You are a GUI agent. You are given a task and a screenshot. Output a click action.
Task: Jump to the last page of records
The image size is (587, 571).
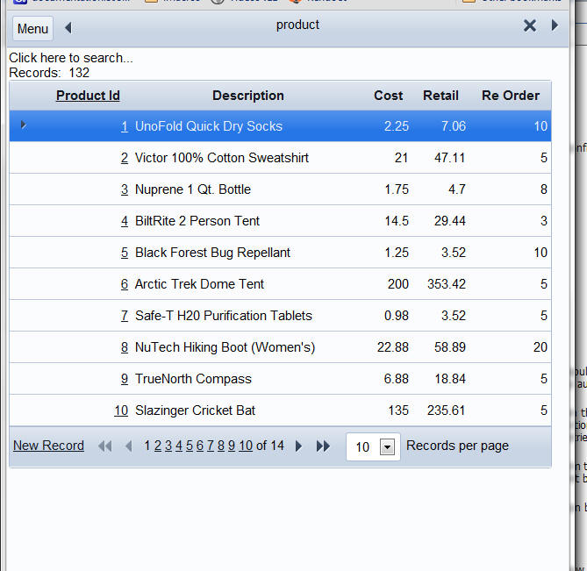point(323,446)
